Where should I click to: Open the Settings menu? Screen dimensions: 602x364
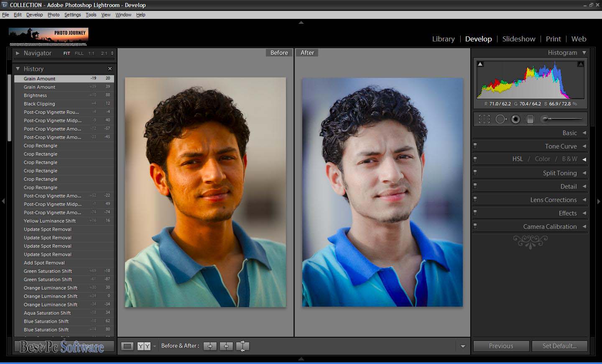72,15
